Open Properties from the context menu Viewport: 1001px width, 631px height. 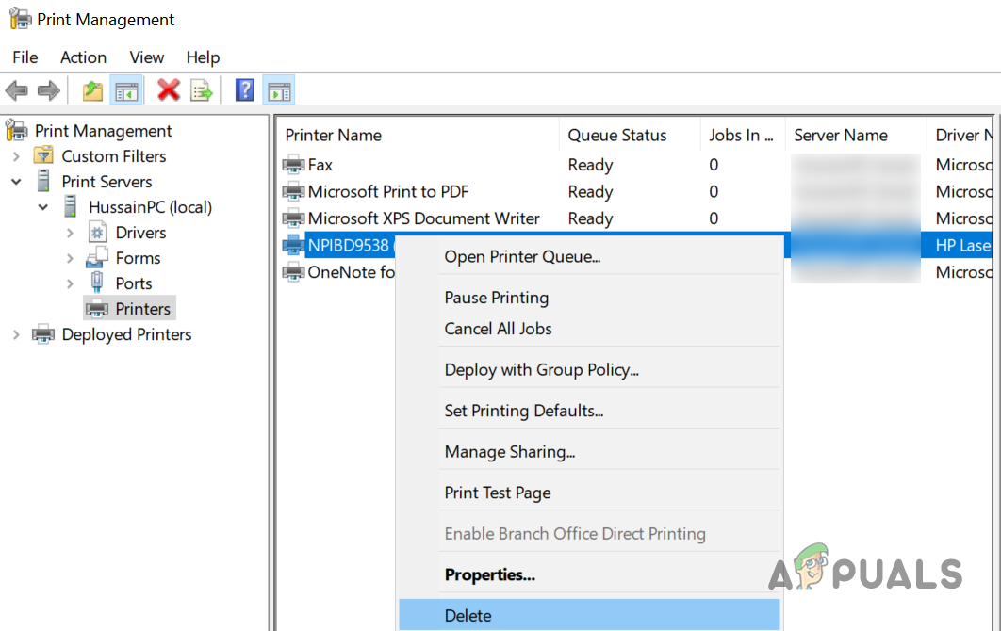pyautogui.click(x=589, y=574)
